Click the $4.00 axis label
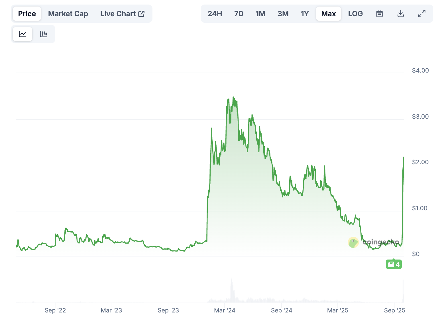The height and width of the screenshot is (321, 440). [420, 71]
